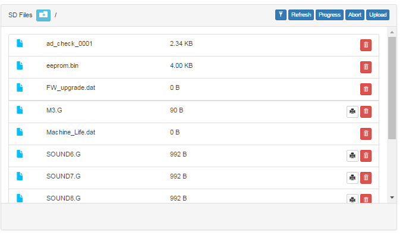
Task: Delete the M3.G file
Action: pos(366,111)
